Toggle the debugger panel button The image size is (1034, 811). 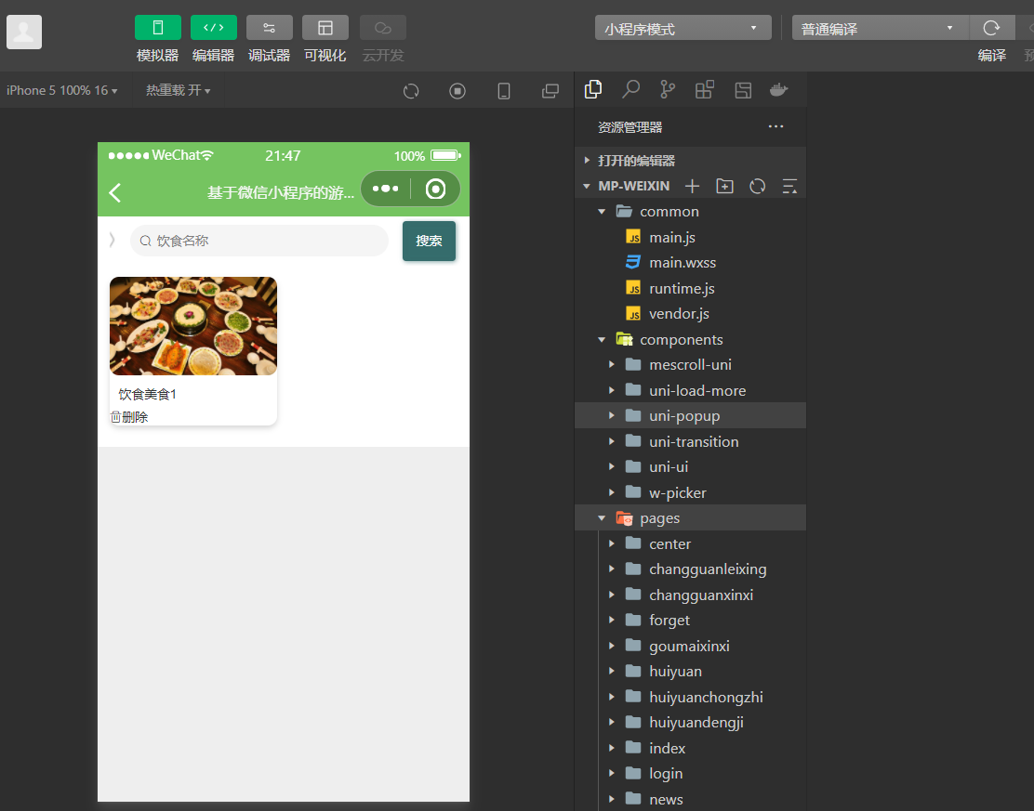click(x=269, y=28)
